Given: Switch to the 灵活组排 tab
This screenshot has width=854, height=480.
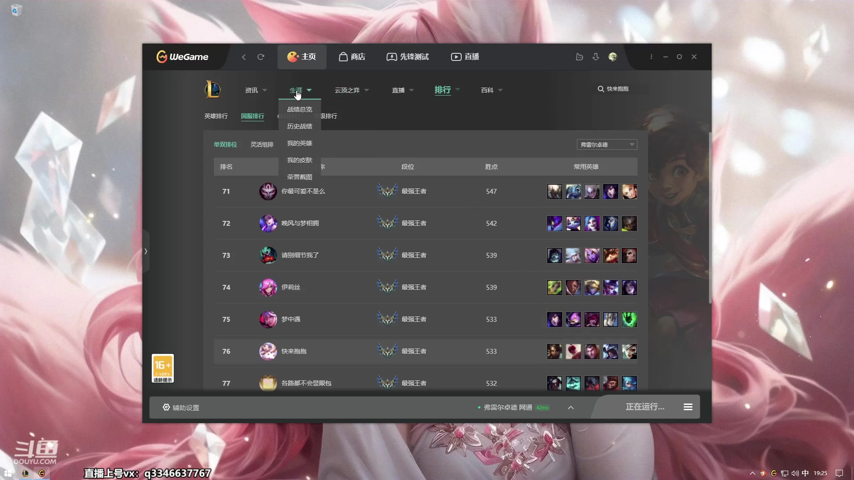Looking at the screenshot, I should [262, 144].
